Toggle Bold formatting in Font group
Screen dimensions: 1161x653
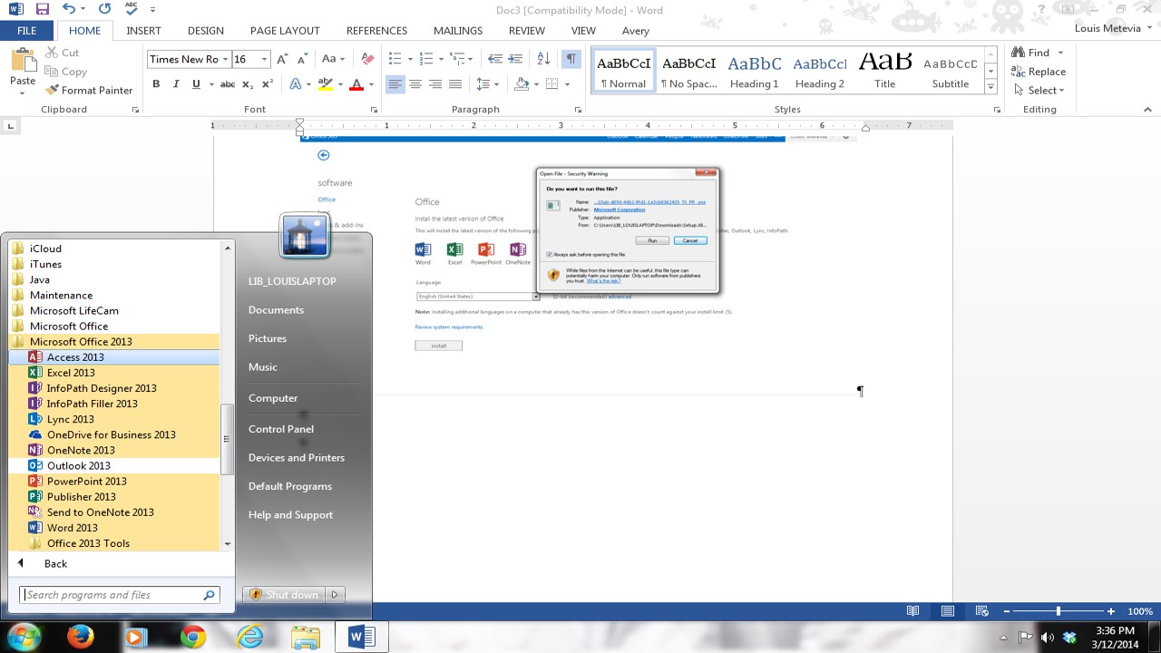(x=156, y=84)
